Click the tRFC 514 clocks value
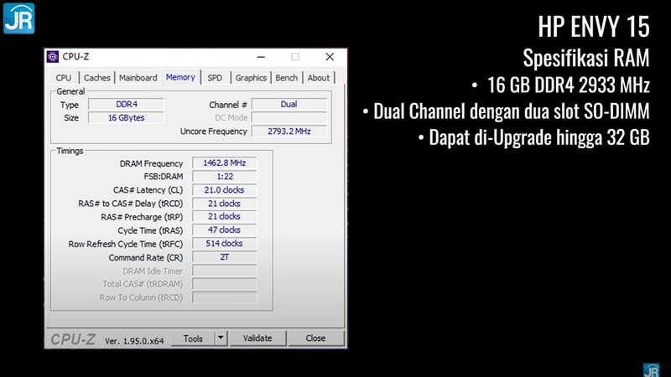Image resolution: width=671 pixels, height=377 pixels. [x=224, y=243]
